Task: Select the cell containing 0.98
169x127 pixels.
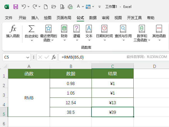Action: (71, 83)
